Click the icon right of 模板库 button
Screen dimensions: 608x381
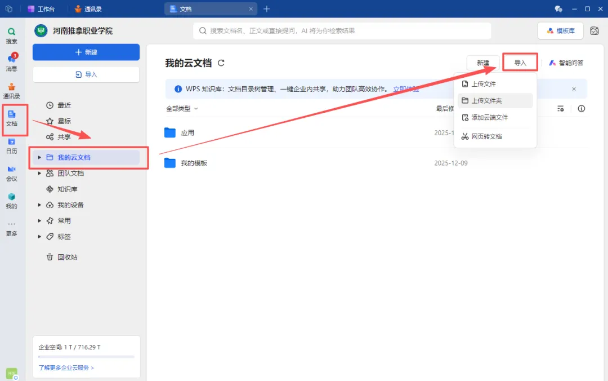(x=594, y=30)
